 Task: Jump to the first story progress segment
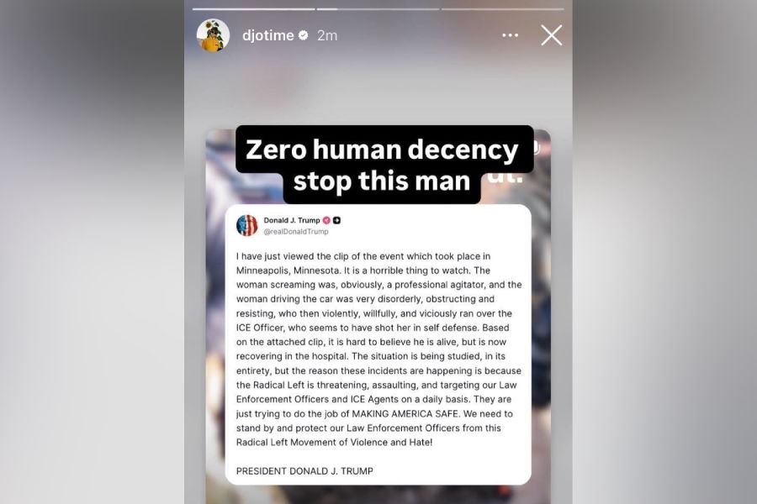pos(253,8)
